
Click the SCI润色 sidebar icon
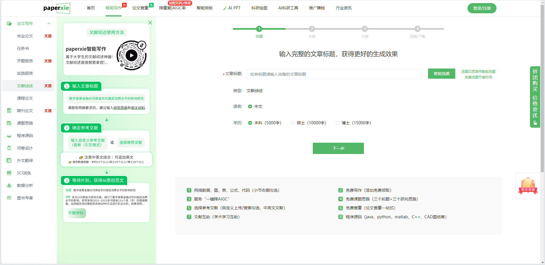pos(9,173)
